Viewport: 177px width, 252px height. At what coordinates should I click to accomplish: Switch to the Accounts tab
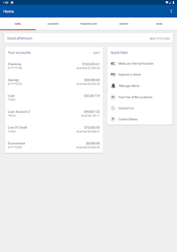click(x=53, y=24)
